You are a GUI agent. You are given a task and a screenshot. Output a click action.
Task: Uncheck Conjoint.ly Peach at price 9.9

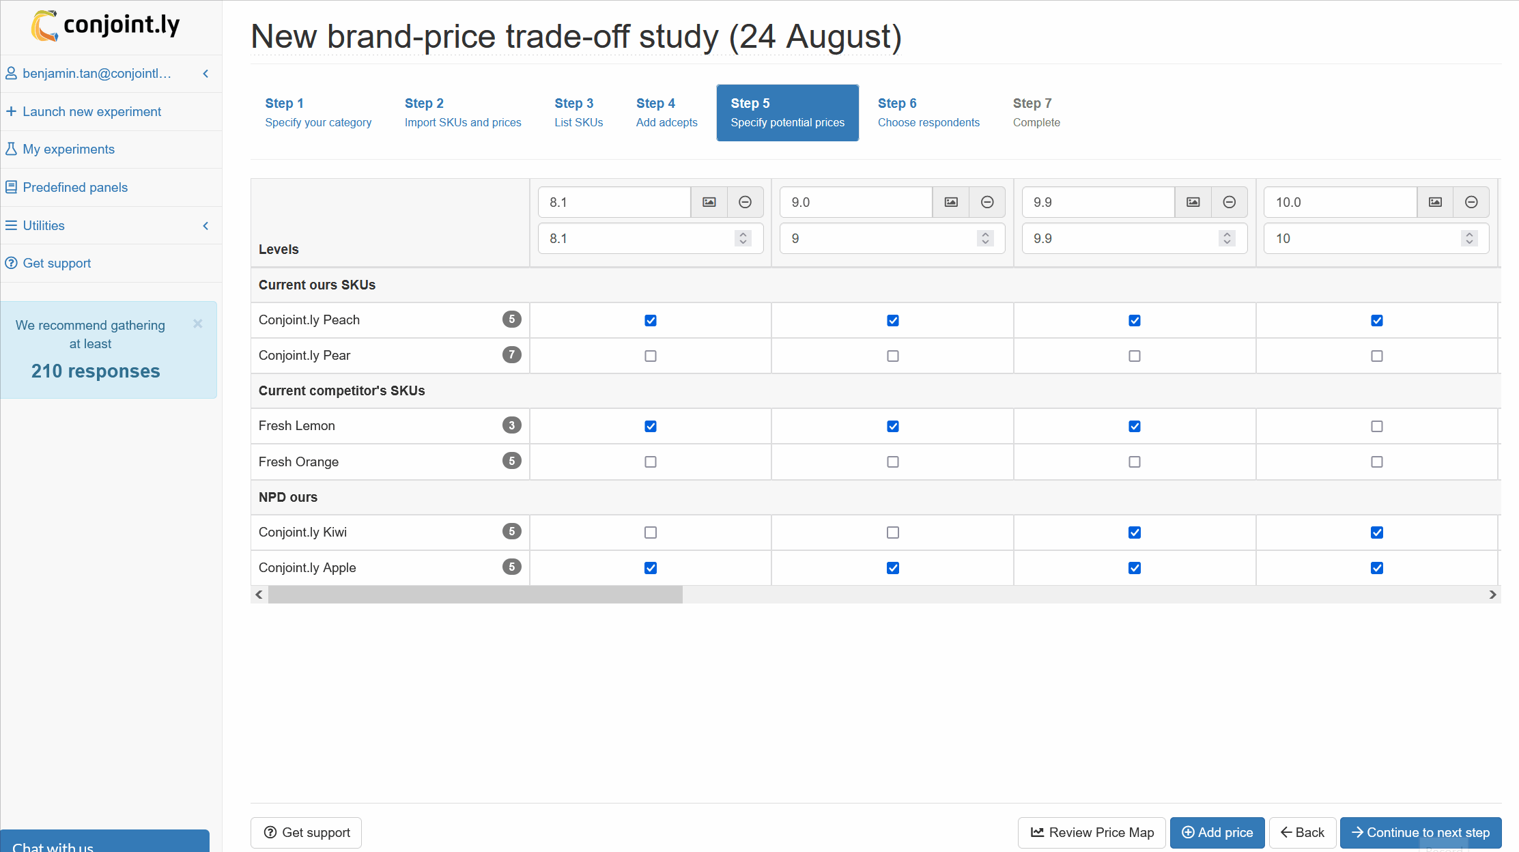(x=1135, y=320)
